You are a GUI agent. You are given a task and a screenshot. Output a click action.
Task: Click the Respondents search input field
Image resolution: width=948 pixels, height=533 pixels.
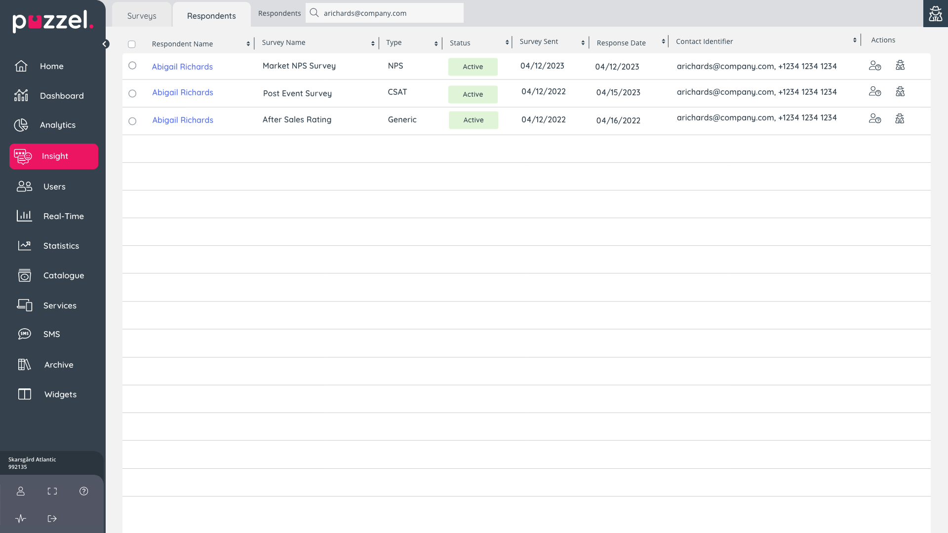[x=390, y=13]
